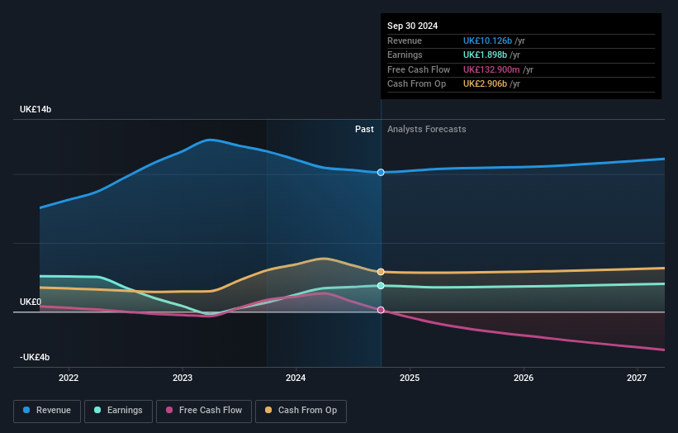Click the teal Earnings data point marker
678x433 pixels.
[x=381, y=285]
